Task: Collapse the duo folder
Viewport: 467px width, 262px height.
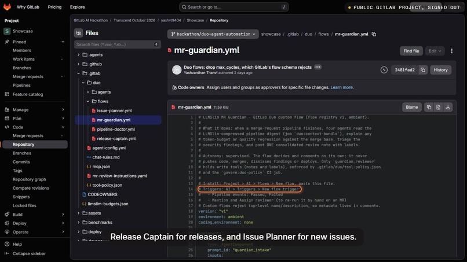Action: [x=83, y=83]
